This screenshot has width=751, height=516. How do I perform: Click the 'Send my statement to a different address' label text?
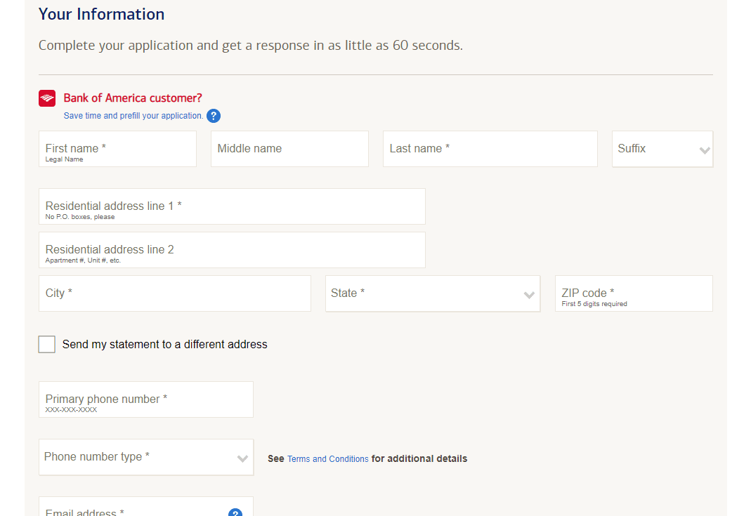164,345
